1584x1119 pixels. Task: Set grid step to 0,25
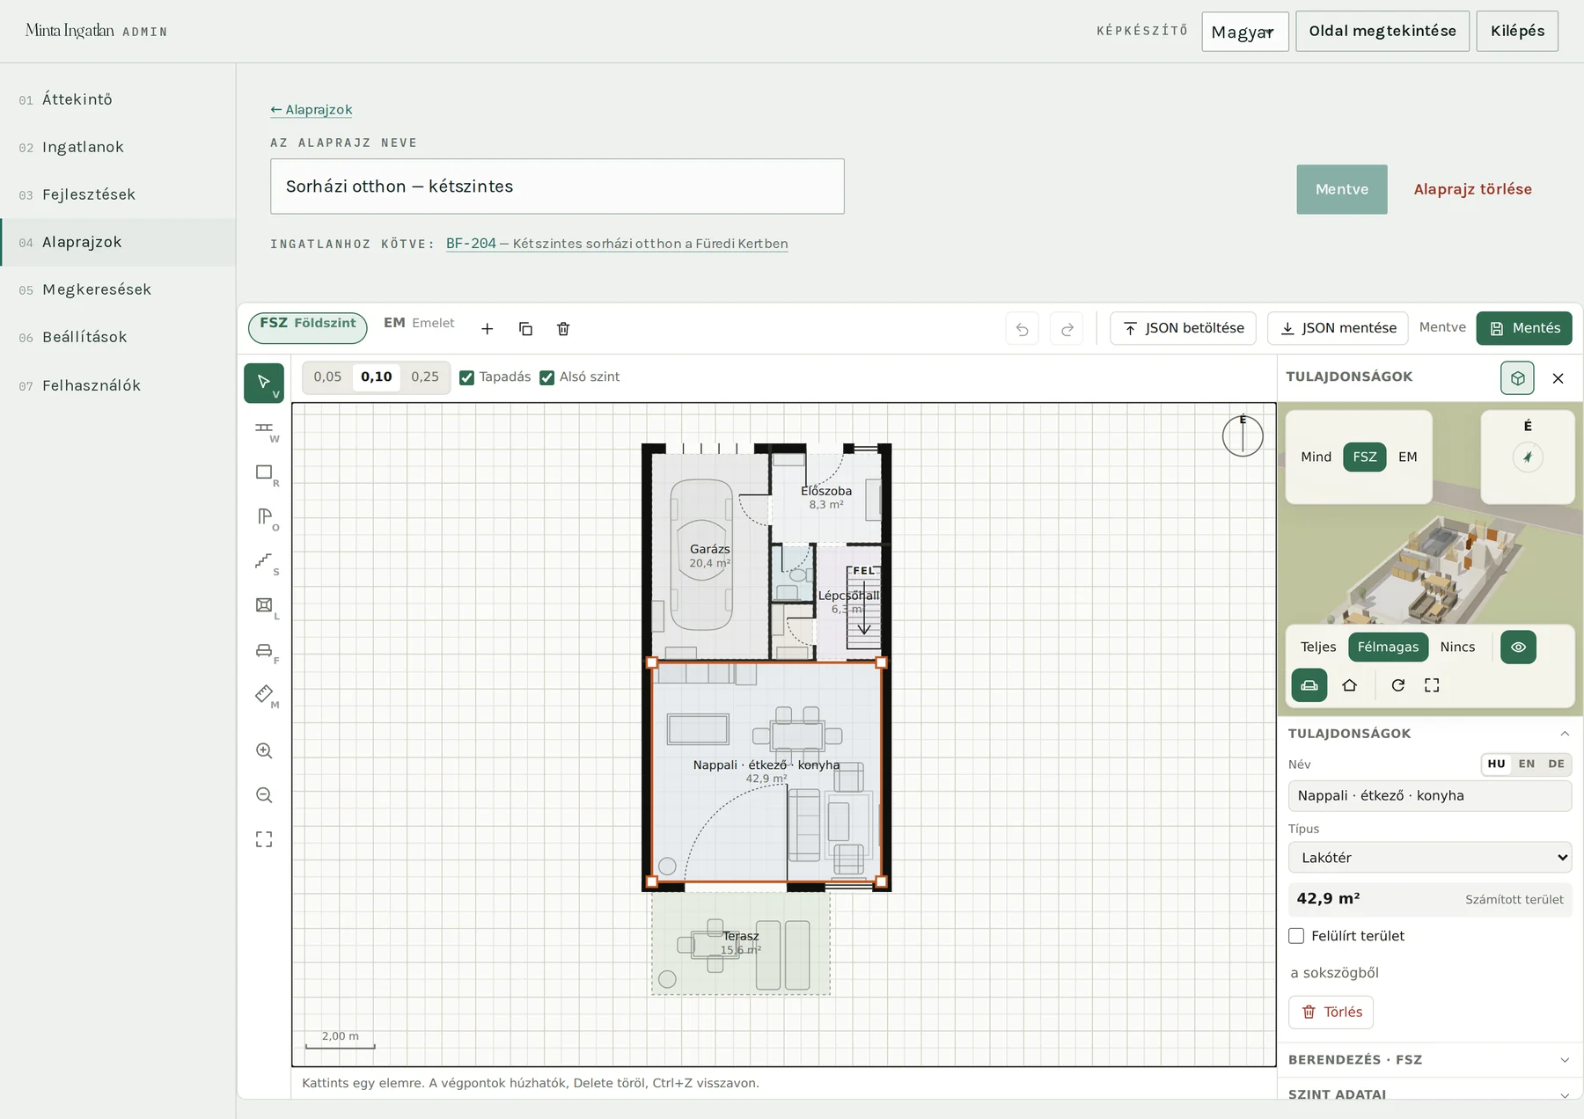[x=425, y=377]
